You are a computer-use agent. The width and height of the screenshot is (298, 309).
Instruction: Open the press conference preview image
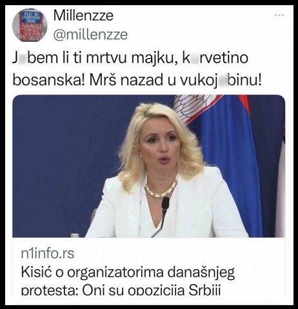(x=149, y=166)
